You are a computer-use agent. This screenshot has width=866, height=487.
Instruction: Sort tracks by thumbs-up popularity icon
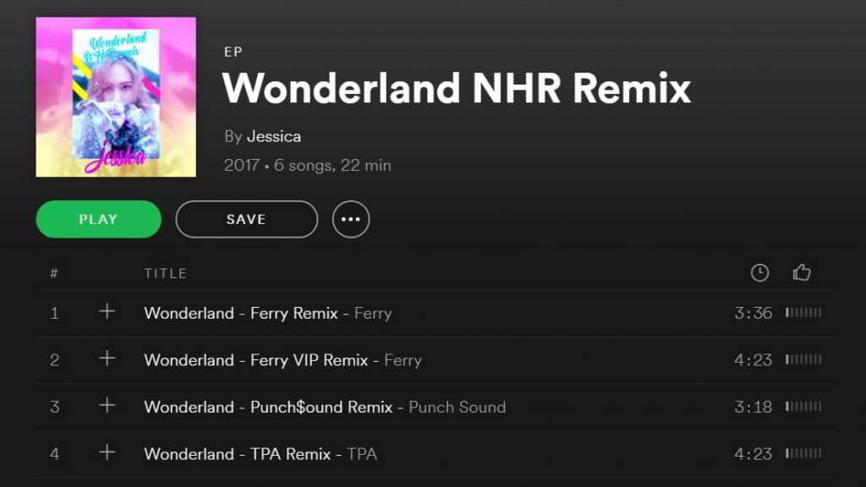802,272
